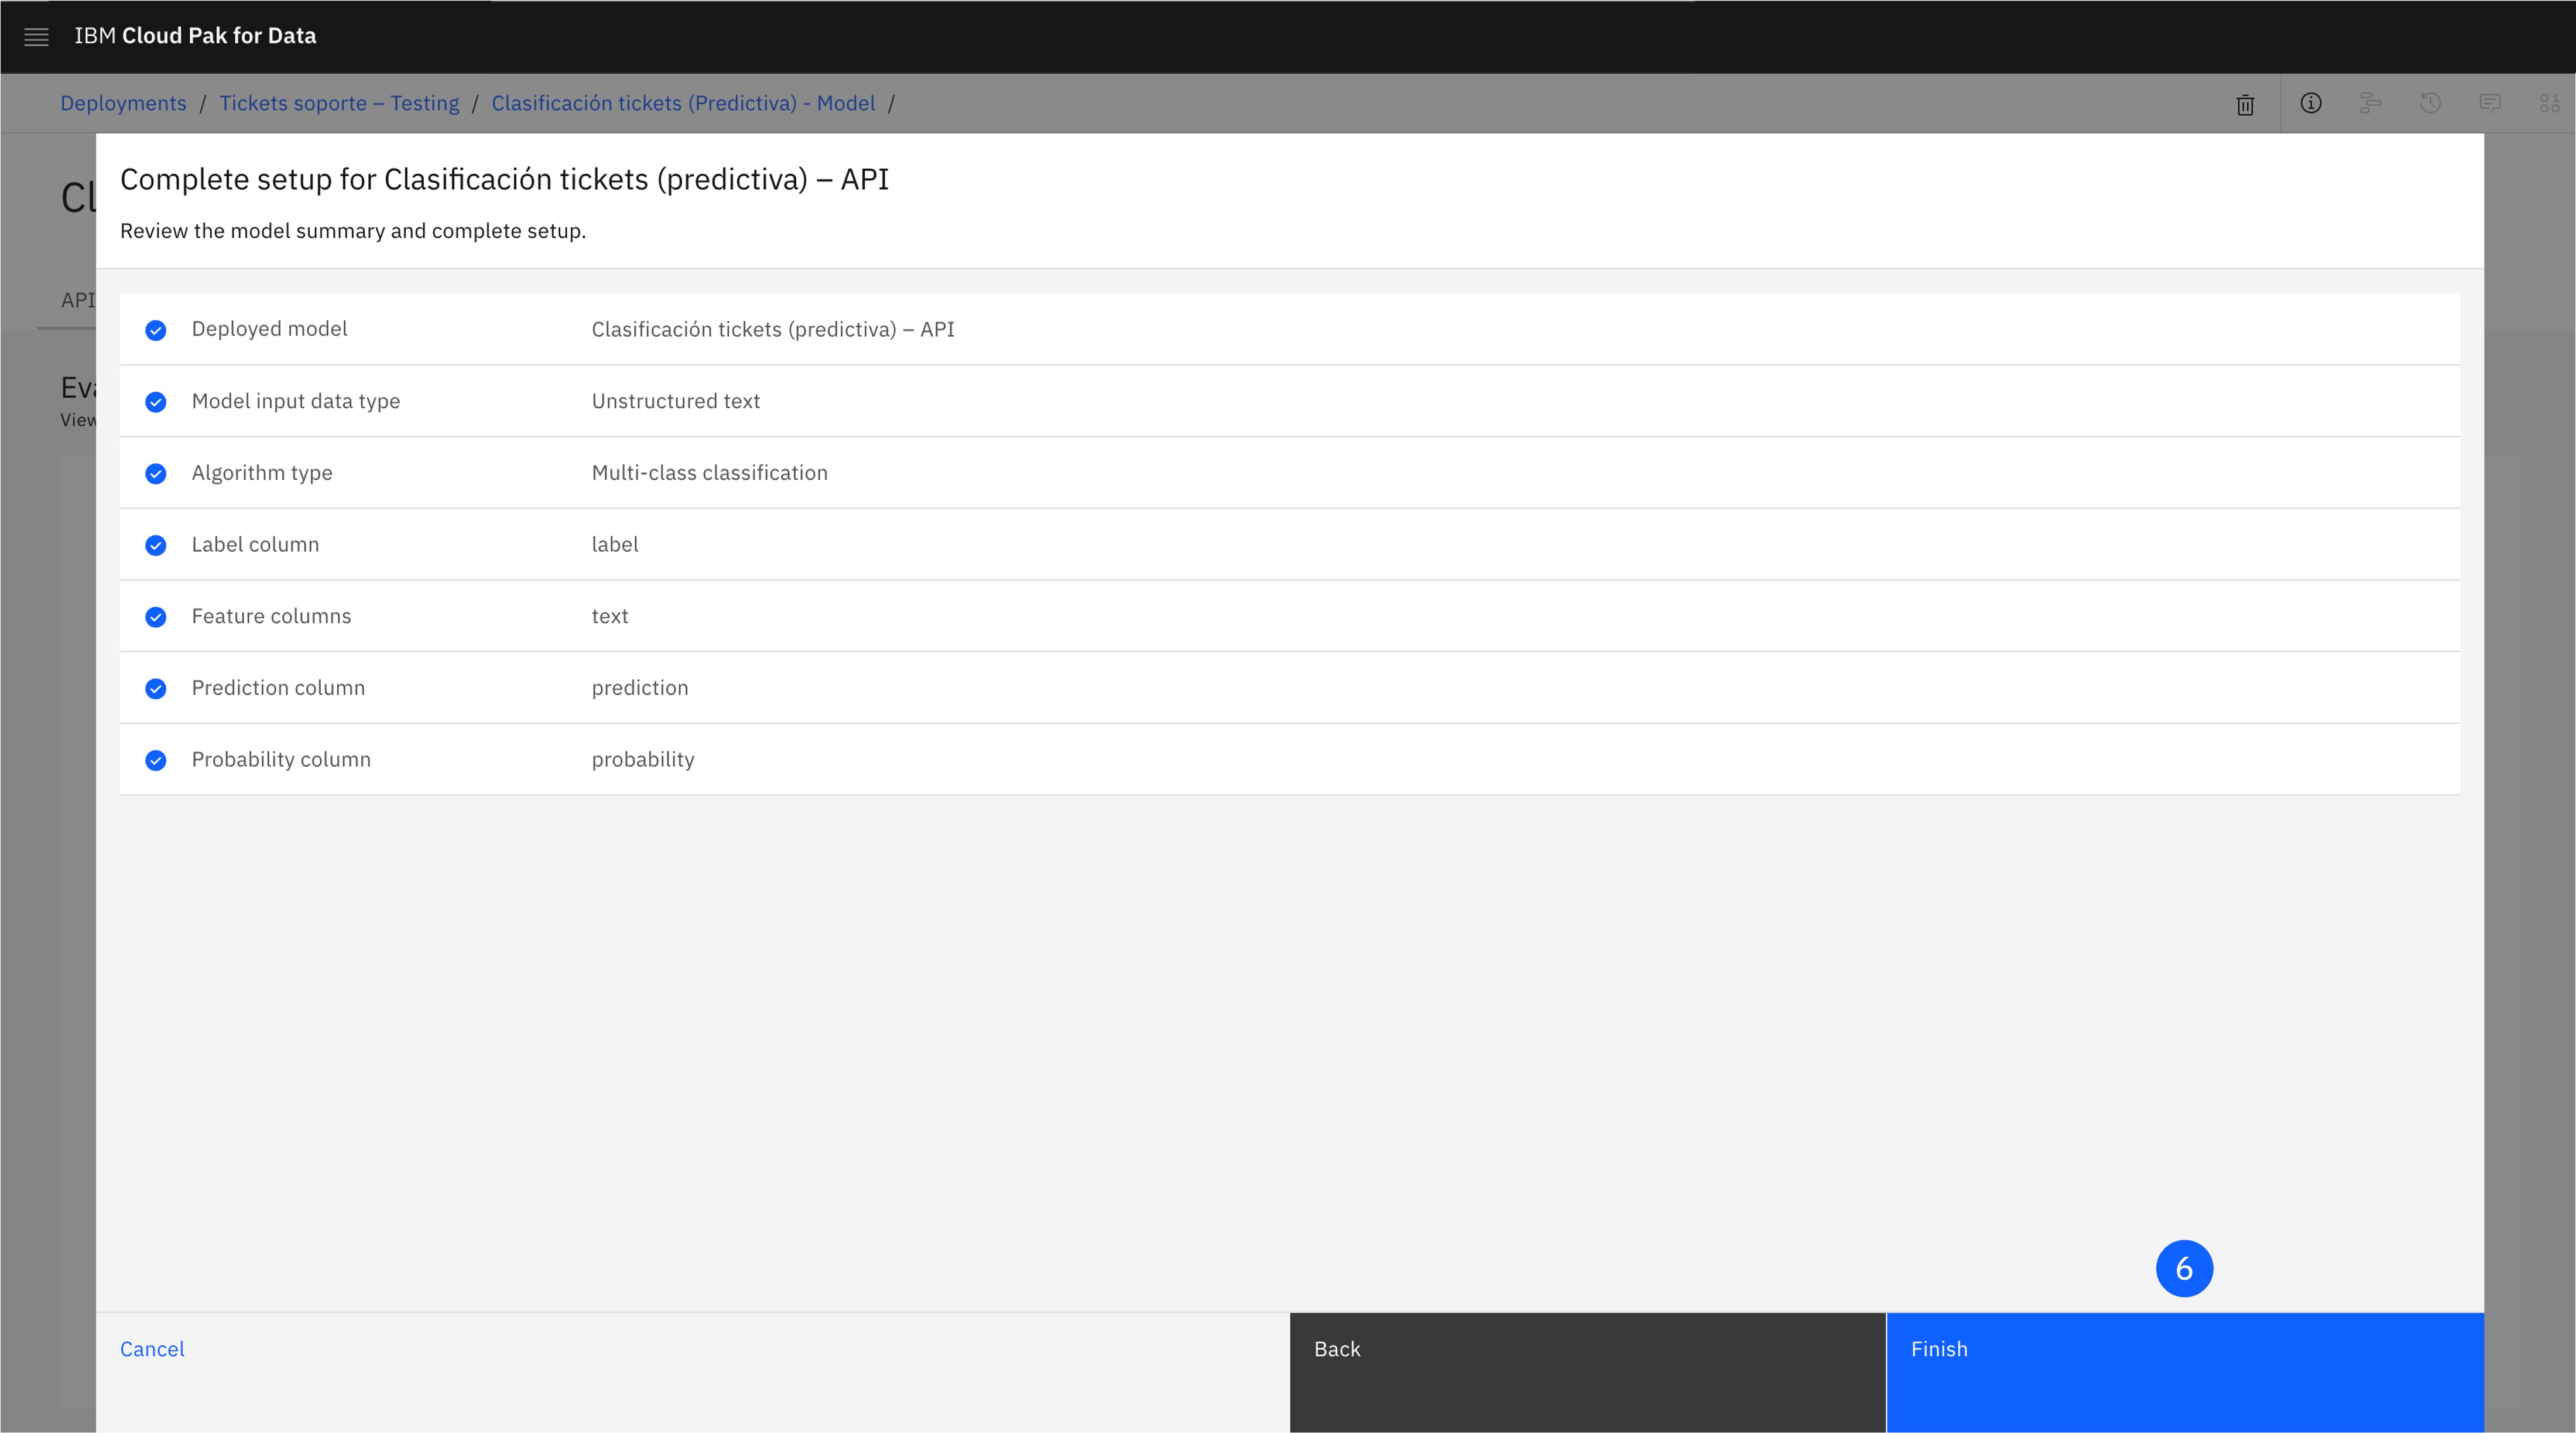Image resolution: width=2576 pixels, height=1433 pixels.
Task: Click the Unstructured text value
Action: point(676,401)
